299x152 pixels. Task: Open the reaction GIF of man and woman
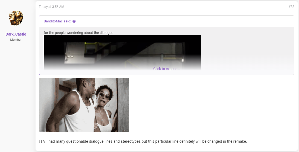84,105
